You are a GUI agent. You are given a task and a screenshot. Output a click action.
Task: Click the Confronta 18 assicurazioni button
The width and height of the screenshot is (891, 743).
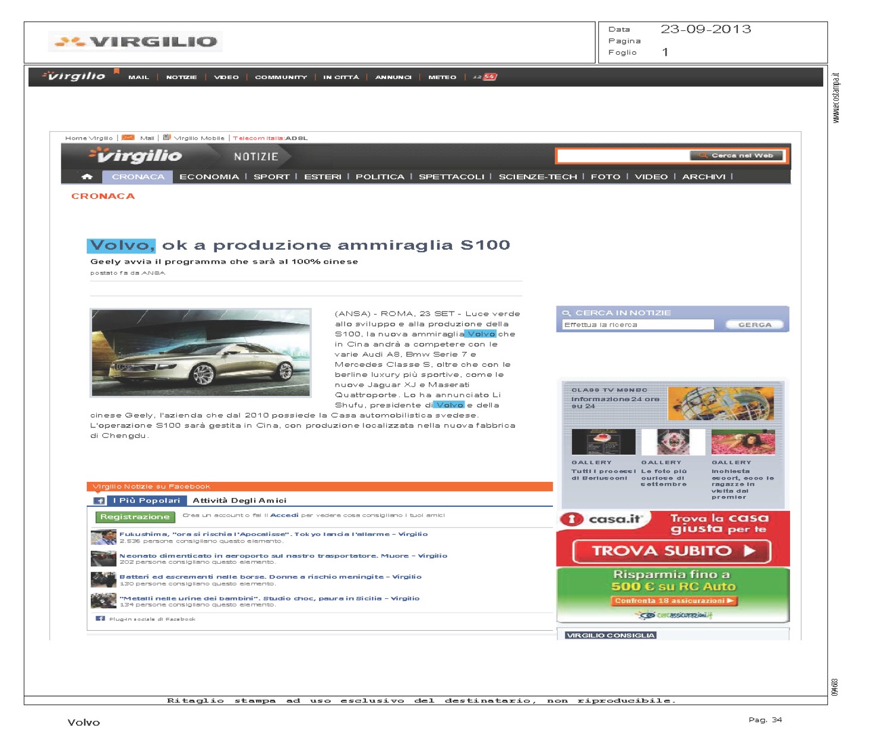674,601
